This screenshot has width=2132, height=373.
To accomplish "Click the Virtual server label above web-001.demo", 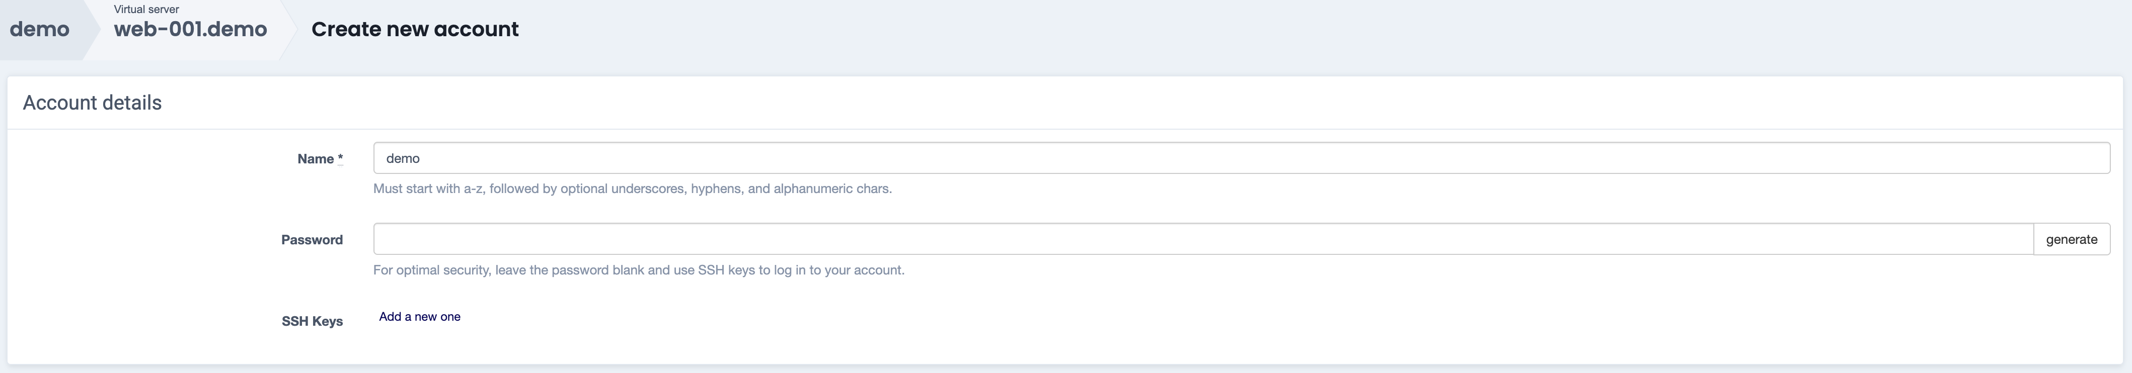I will pyautogui.click(x=146, y=9).
